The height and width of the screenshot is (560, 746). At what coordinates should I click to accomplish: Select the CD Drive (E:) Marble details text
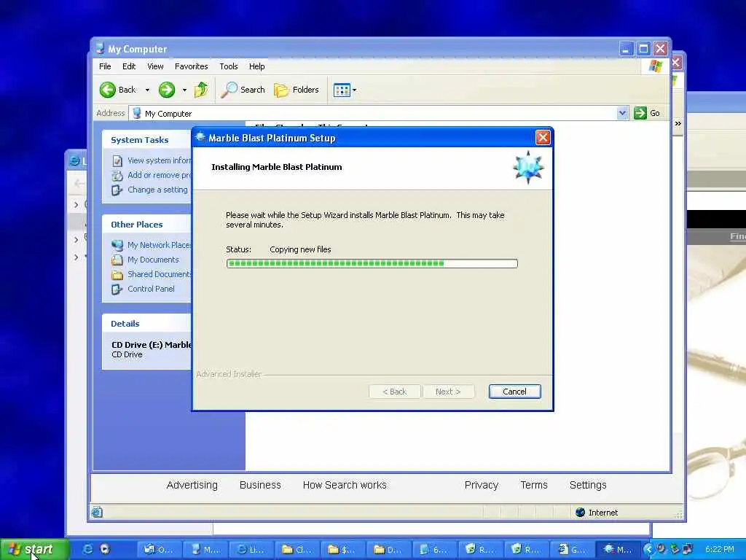[152, 345]
